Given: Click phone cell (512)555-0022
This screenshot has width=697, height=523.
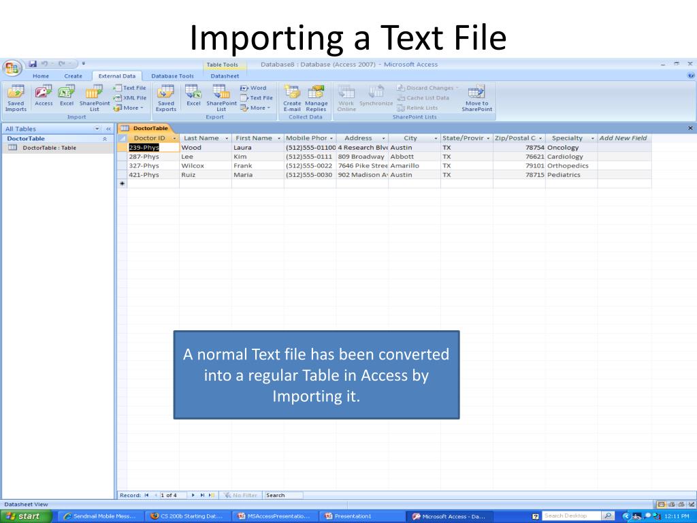Looking at the screenshot, I should 310,166.
